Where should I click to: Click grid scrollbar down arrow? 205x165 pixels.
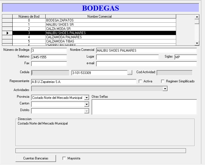[x=197, y=43]
